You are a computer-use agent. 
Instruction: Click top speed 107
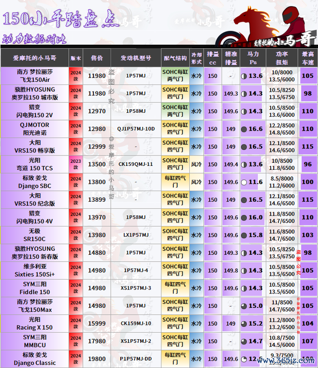tap(308, 341)
